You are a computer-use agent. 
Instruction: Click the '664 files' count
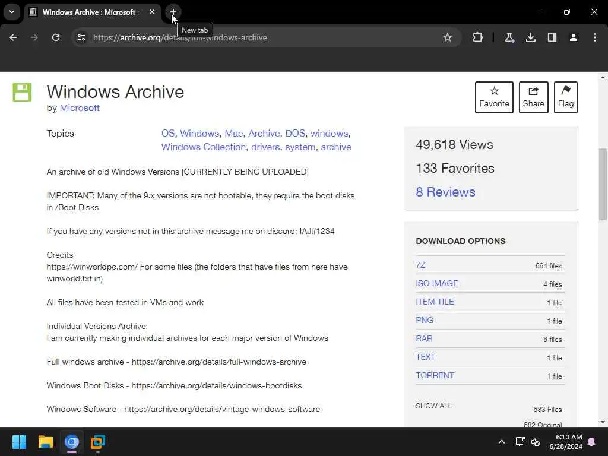(x=548, y=266)
